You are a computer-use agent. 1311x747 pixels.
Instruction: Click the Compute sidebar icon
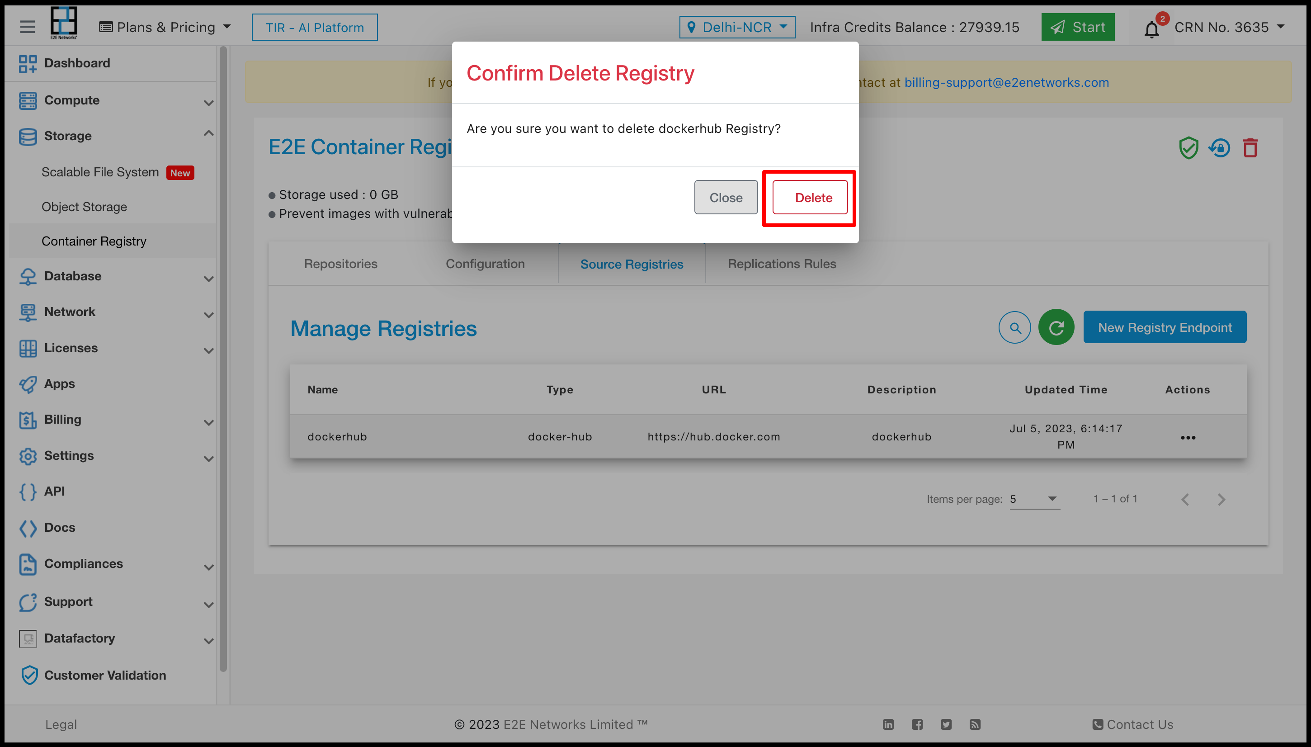pyautogui.click(x=28, y=100)
